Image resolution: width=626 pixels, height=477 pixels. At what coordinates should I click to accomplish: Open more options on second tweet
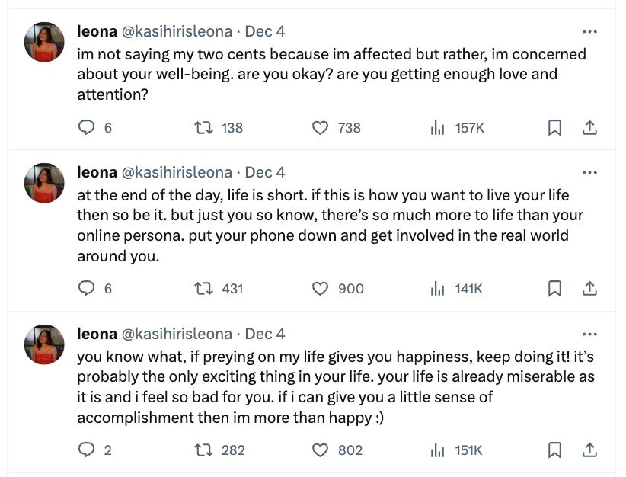[589, 172]
